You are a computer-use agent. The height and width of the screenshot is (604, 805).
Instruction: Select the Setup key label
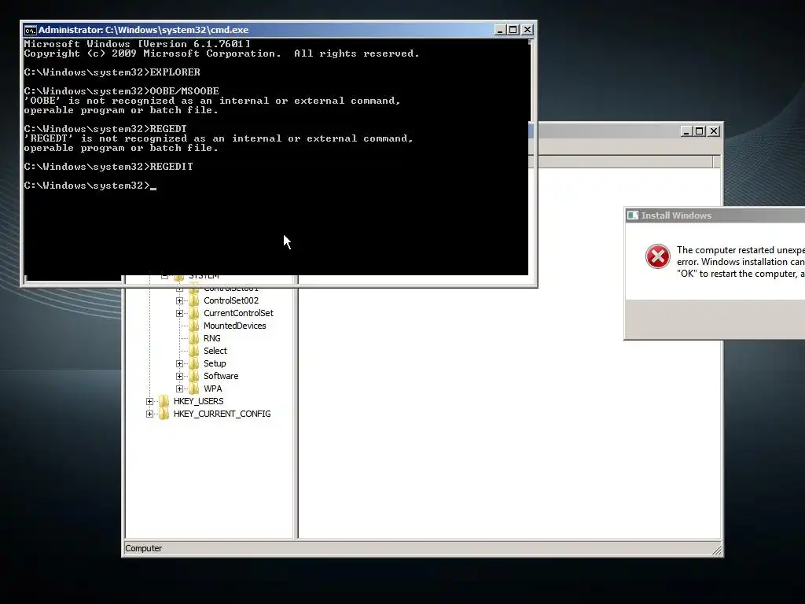(x=215, y=363)
